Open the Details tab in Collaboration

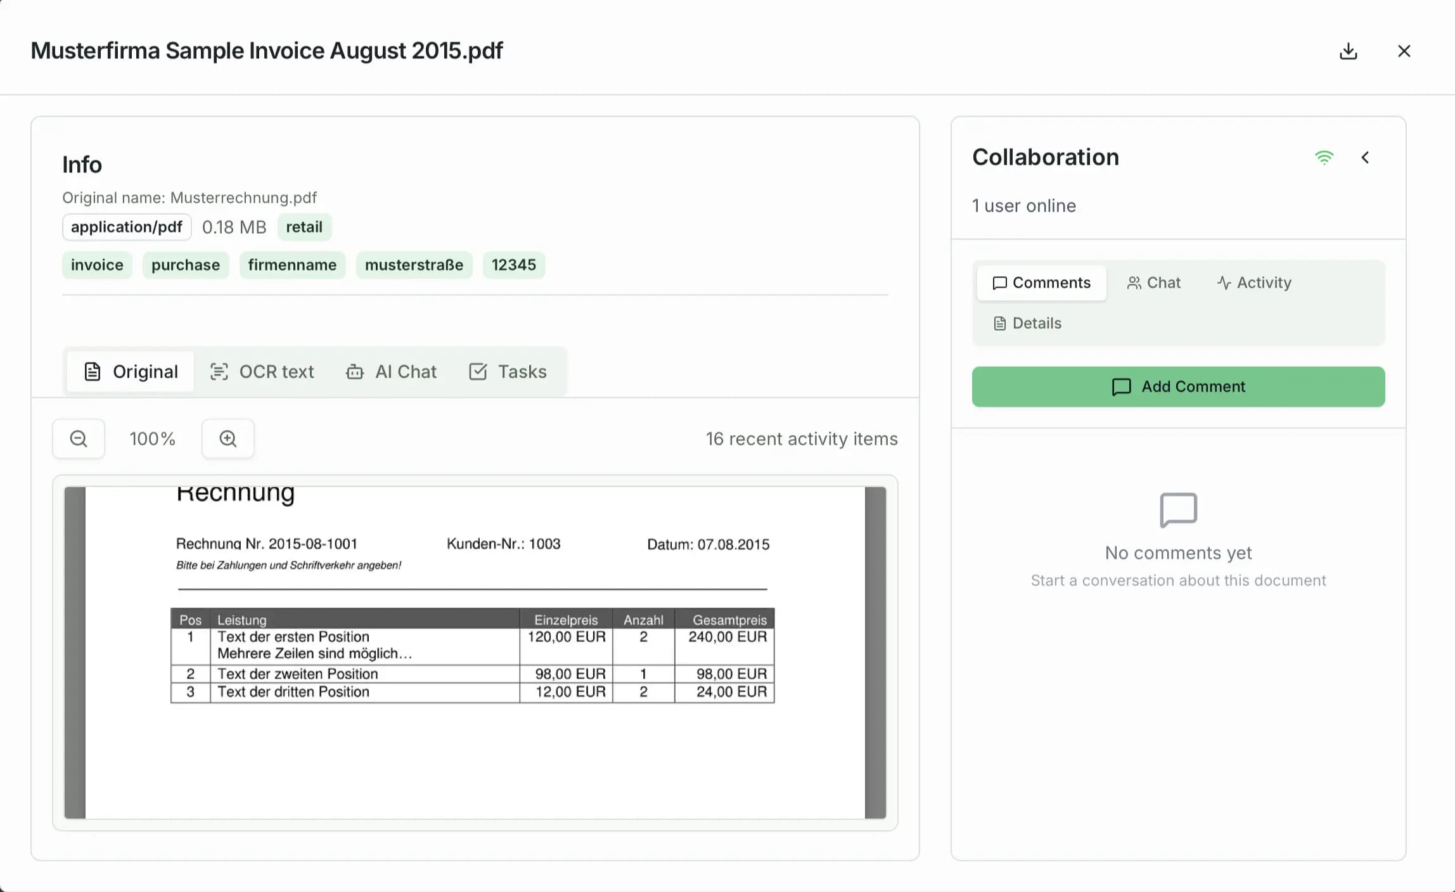click(1027, 323)
